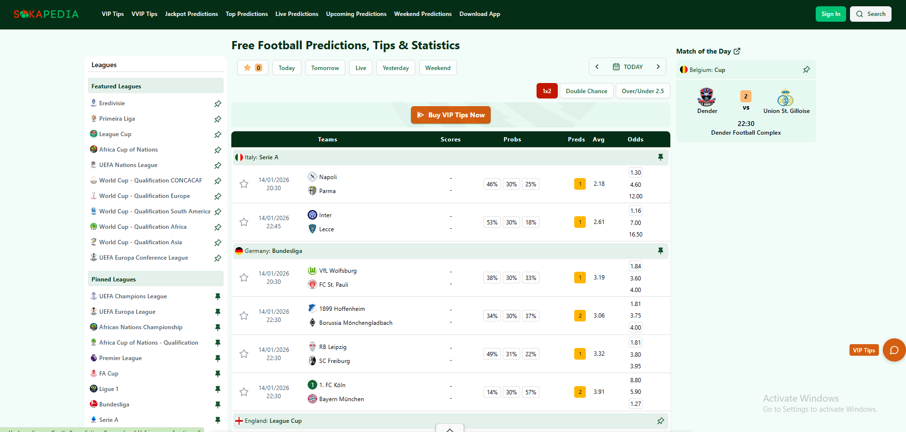Go to the previous day arrow

pos(597,67)
